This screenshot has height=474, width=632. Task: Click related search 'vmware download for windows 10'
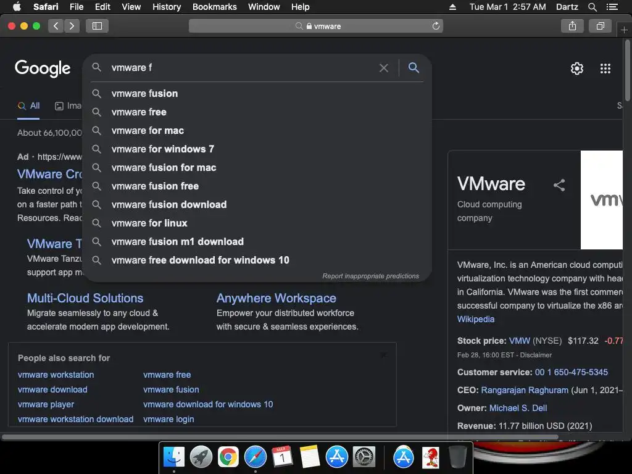point(208,404)
